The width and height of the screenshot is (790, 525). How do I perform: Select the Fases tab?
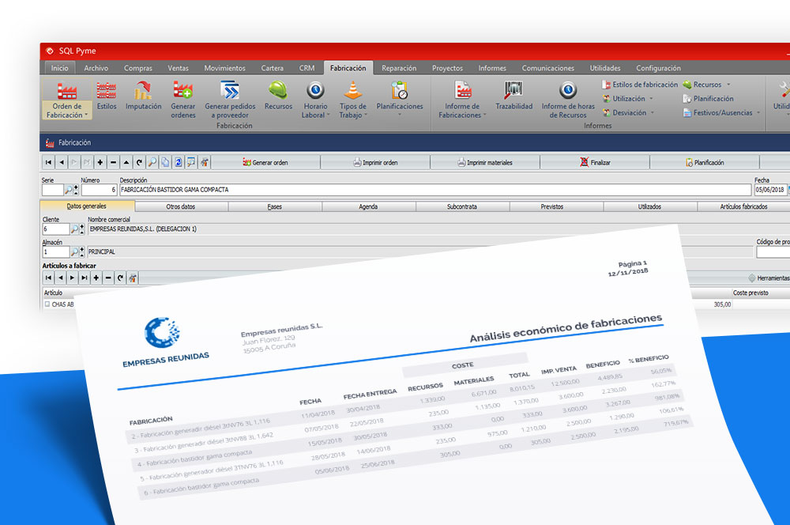pyautogui.click(x=275, y=206)
